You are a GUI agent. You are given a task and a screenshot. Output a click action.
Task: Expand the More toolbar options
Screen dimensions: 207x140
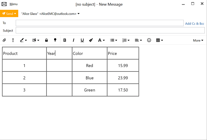pyautogui.click(x=198, y=40)
